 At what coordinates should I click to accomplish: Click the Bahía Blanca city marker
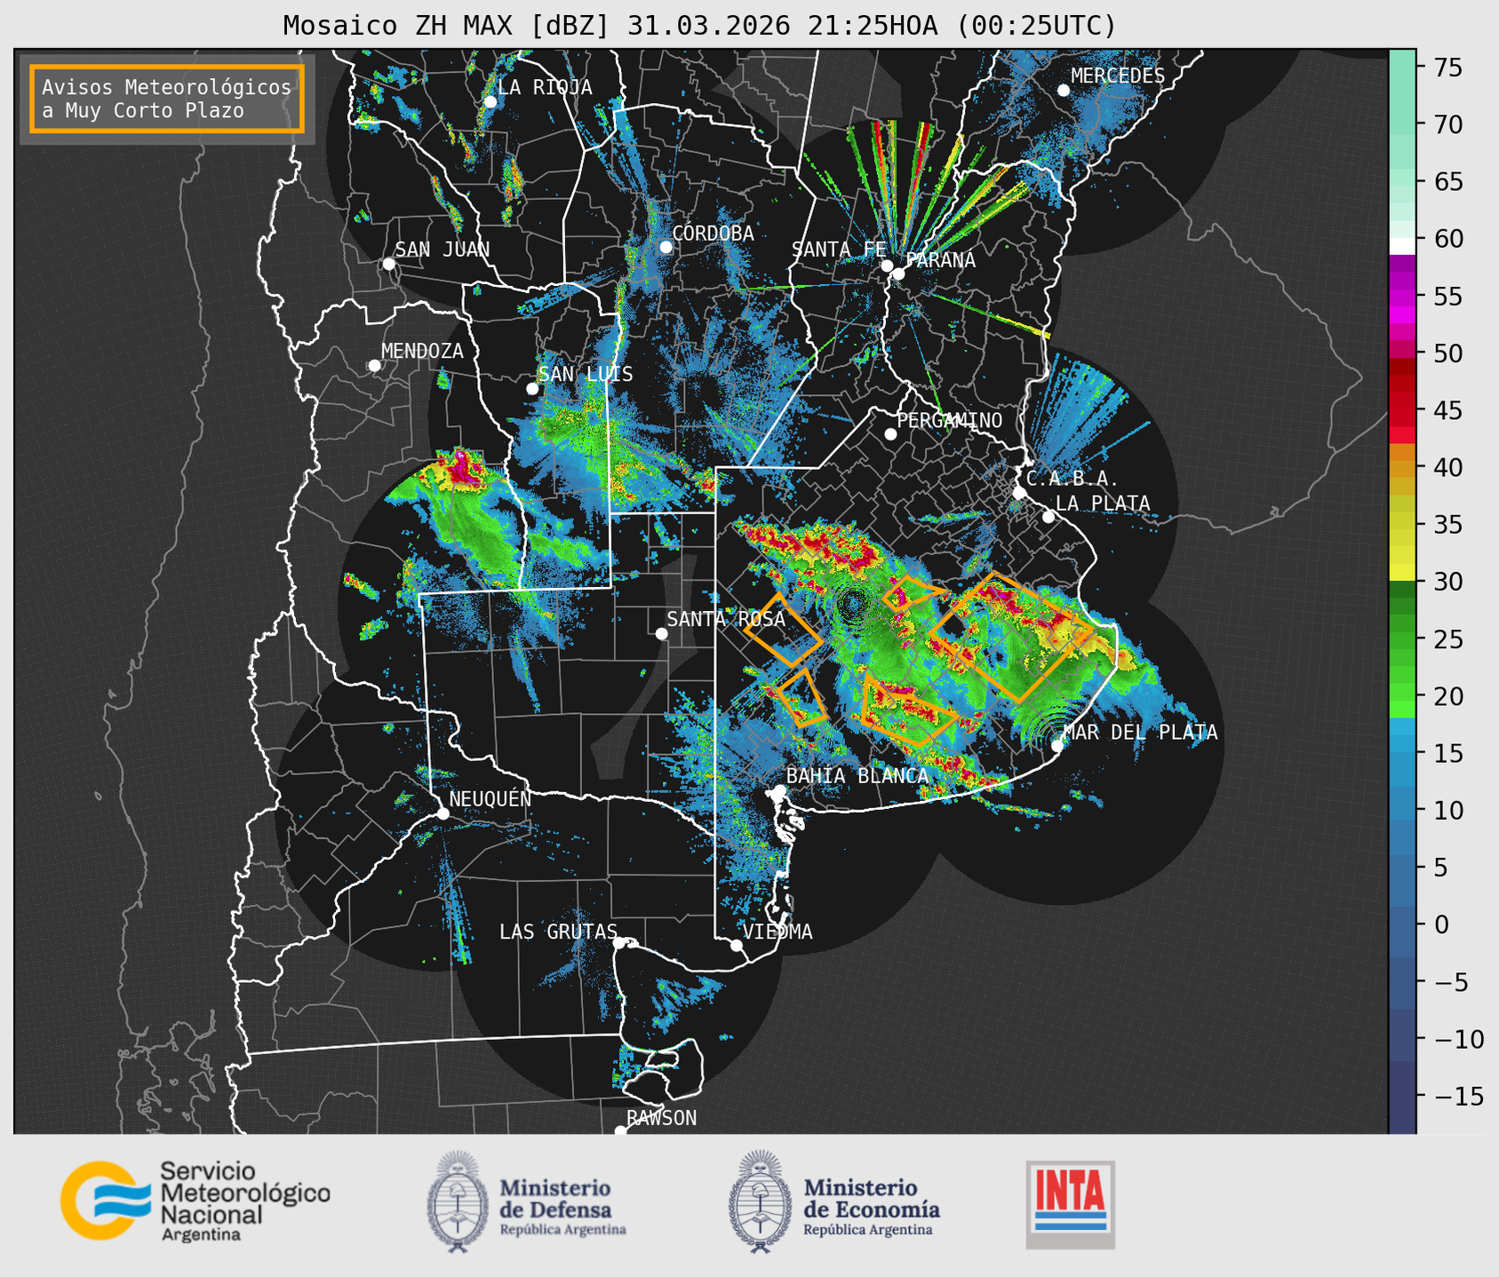(x=779, y=790)
